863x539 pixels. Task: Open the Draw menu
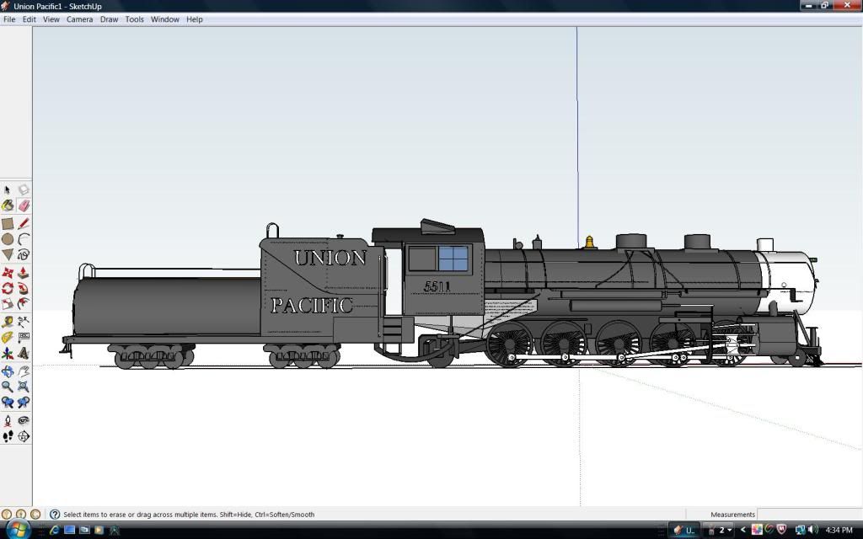[x=109, y=19]
